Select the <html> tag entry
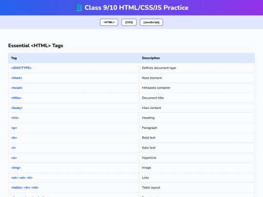The width and height of the screenshot is (263, 197). pyautogui.click(x=17, y=78)
